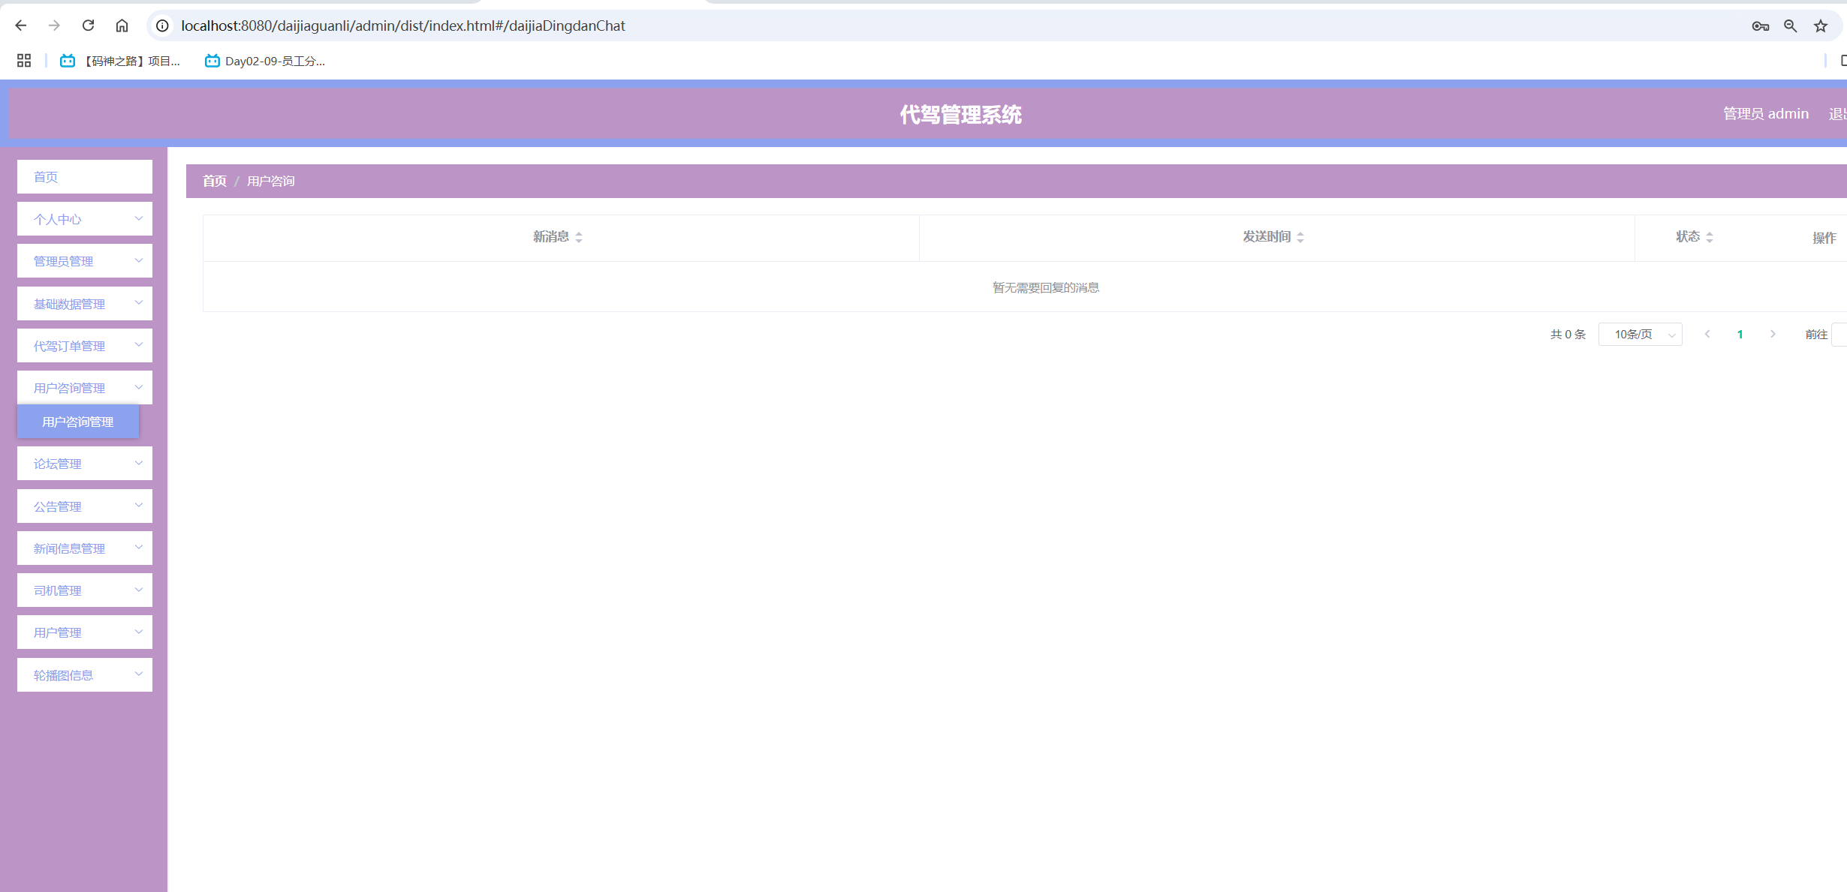Expand the 公告管理 sidebar menu
1847x892 pixels.
coord(85,506)
